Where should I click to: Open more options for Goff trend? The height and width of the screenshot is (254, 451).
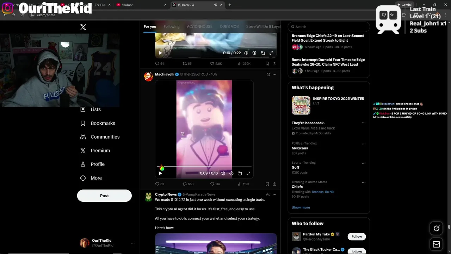pyautogui.click(x=364, y=163)
